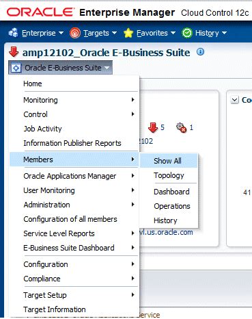Click the Oracle logo
The width and height of the screenshot is (252, 319).
tap(40, 12)
